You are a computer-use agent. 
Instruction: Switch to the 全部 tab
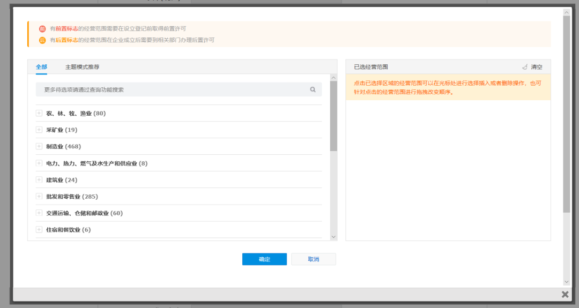click(41, 67)
